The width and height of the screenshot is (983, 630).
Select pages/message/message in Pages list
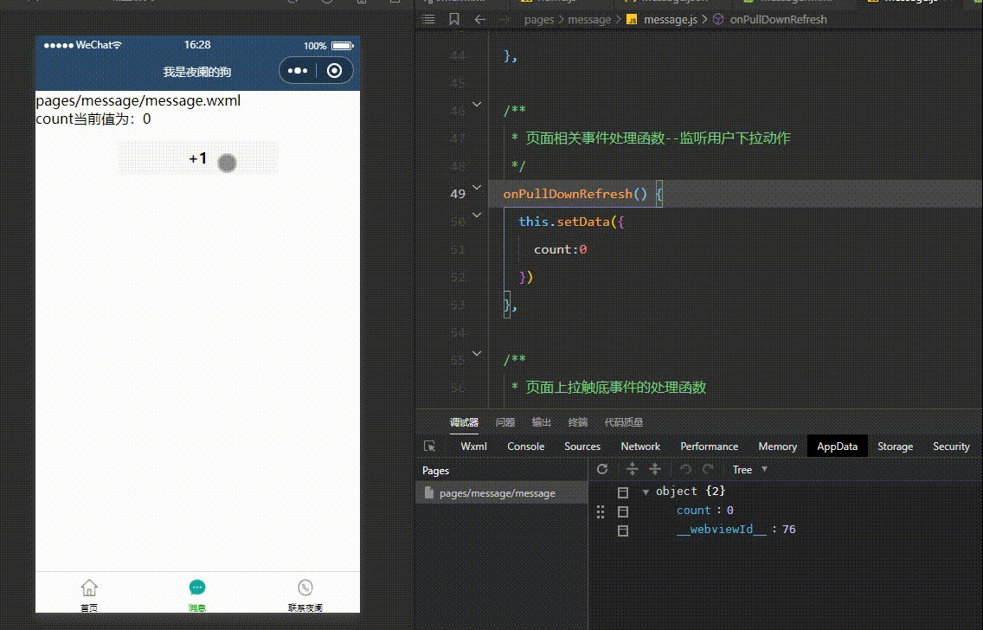click(x=502, y=492)
